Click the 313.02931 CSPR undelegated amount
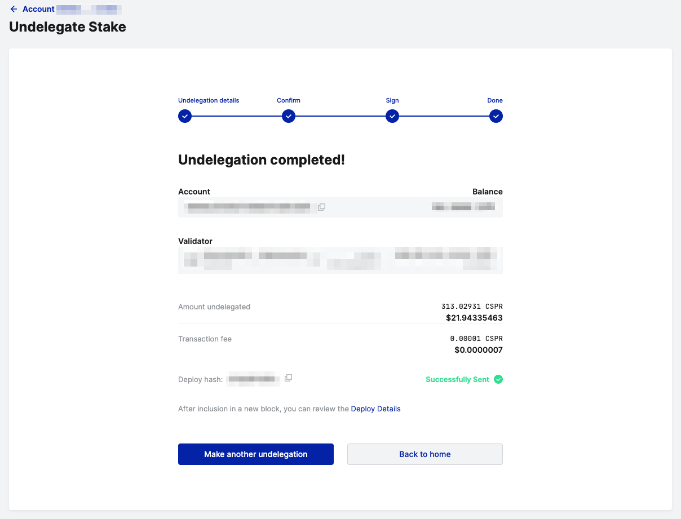Screen dimensions: 681x519 [472, 307]
